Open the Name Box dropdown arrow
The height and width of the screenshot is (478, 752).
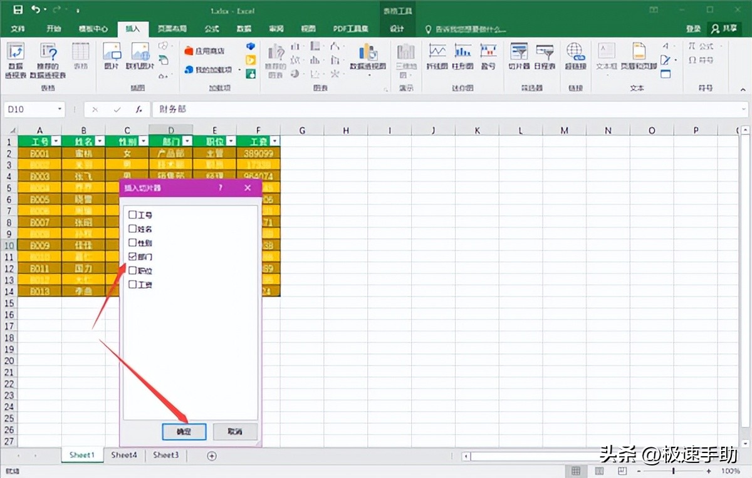coord(60,109)
